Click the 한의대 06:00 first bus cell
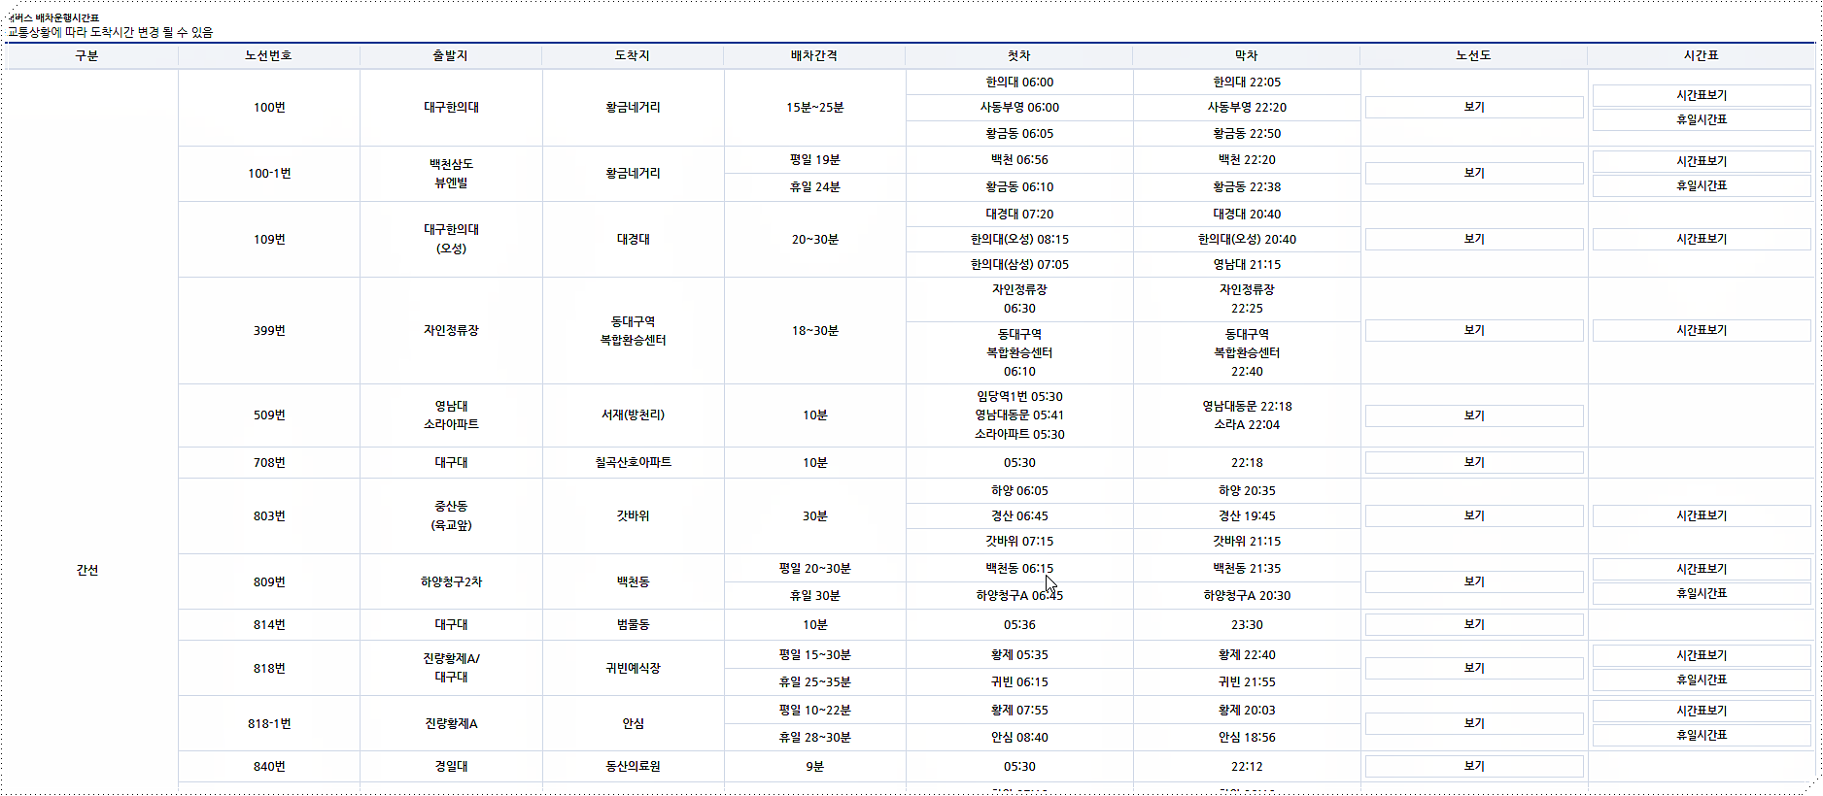 (x=1019, y=83)
